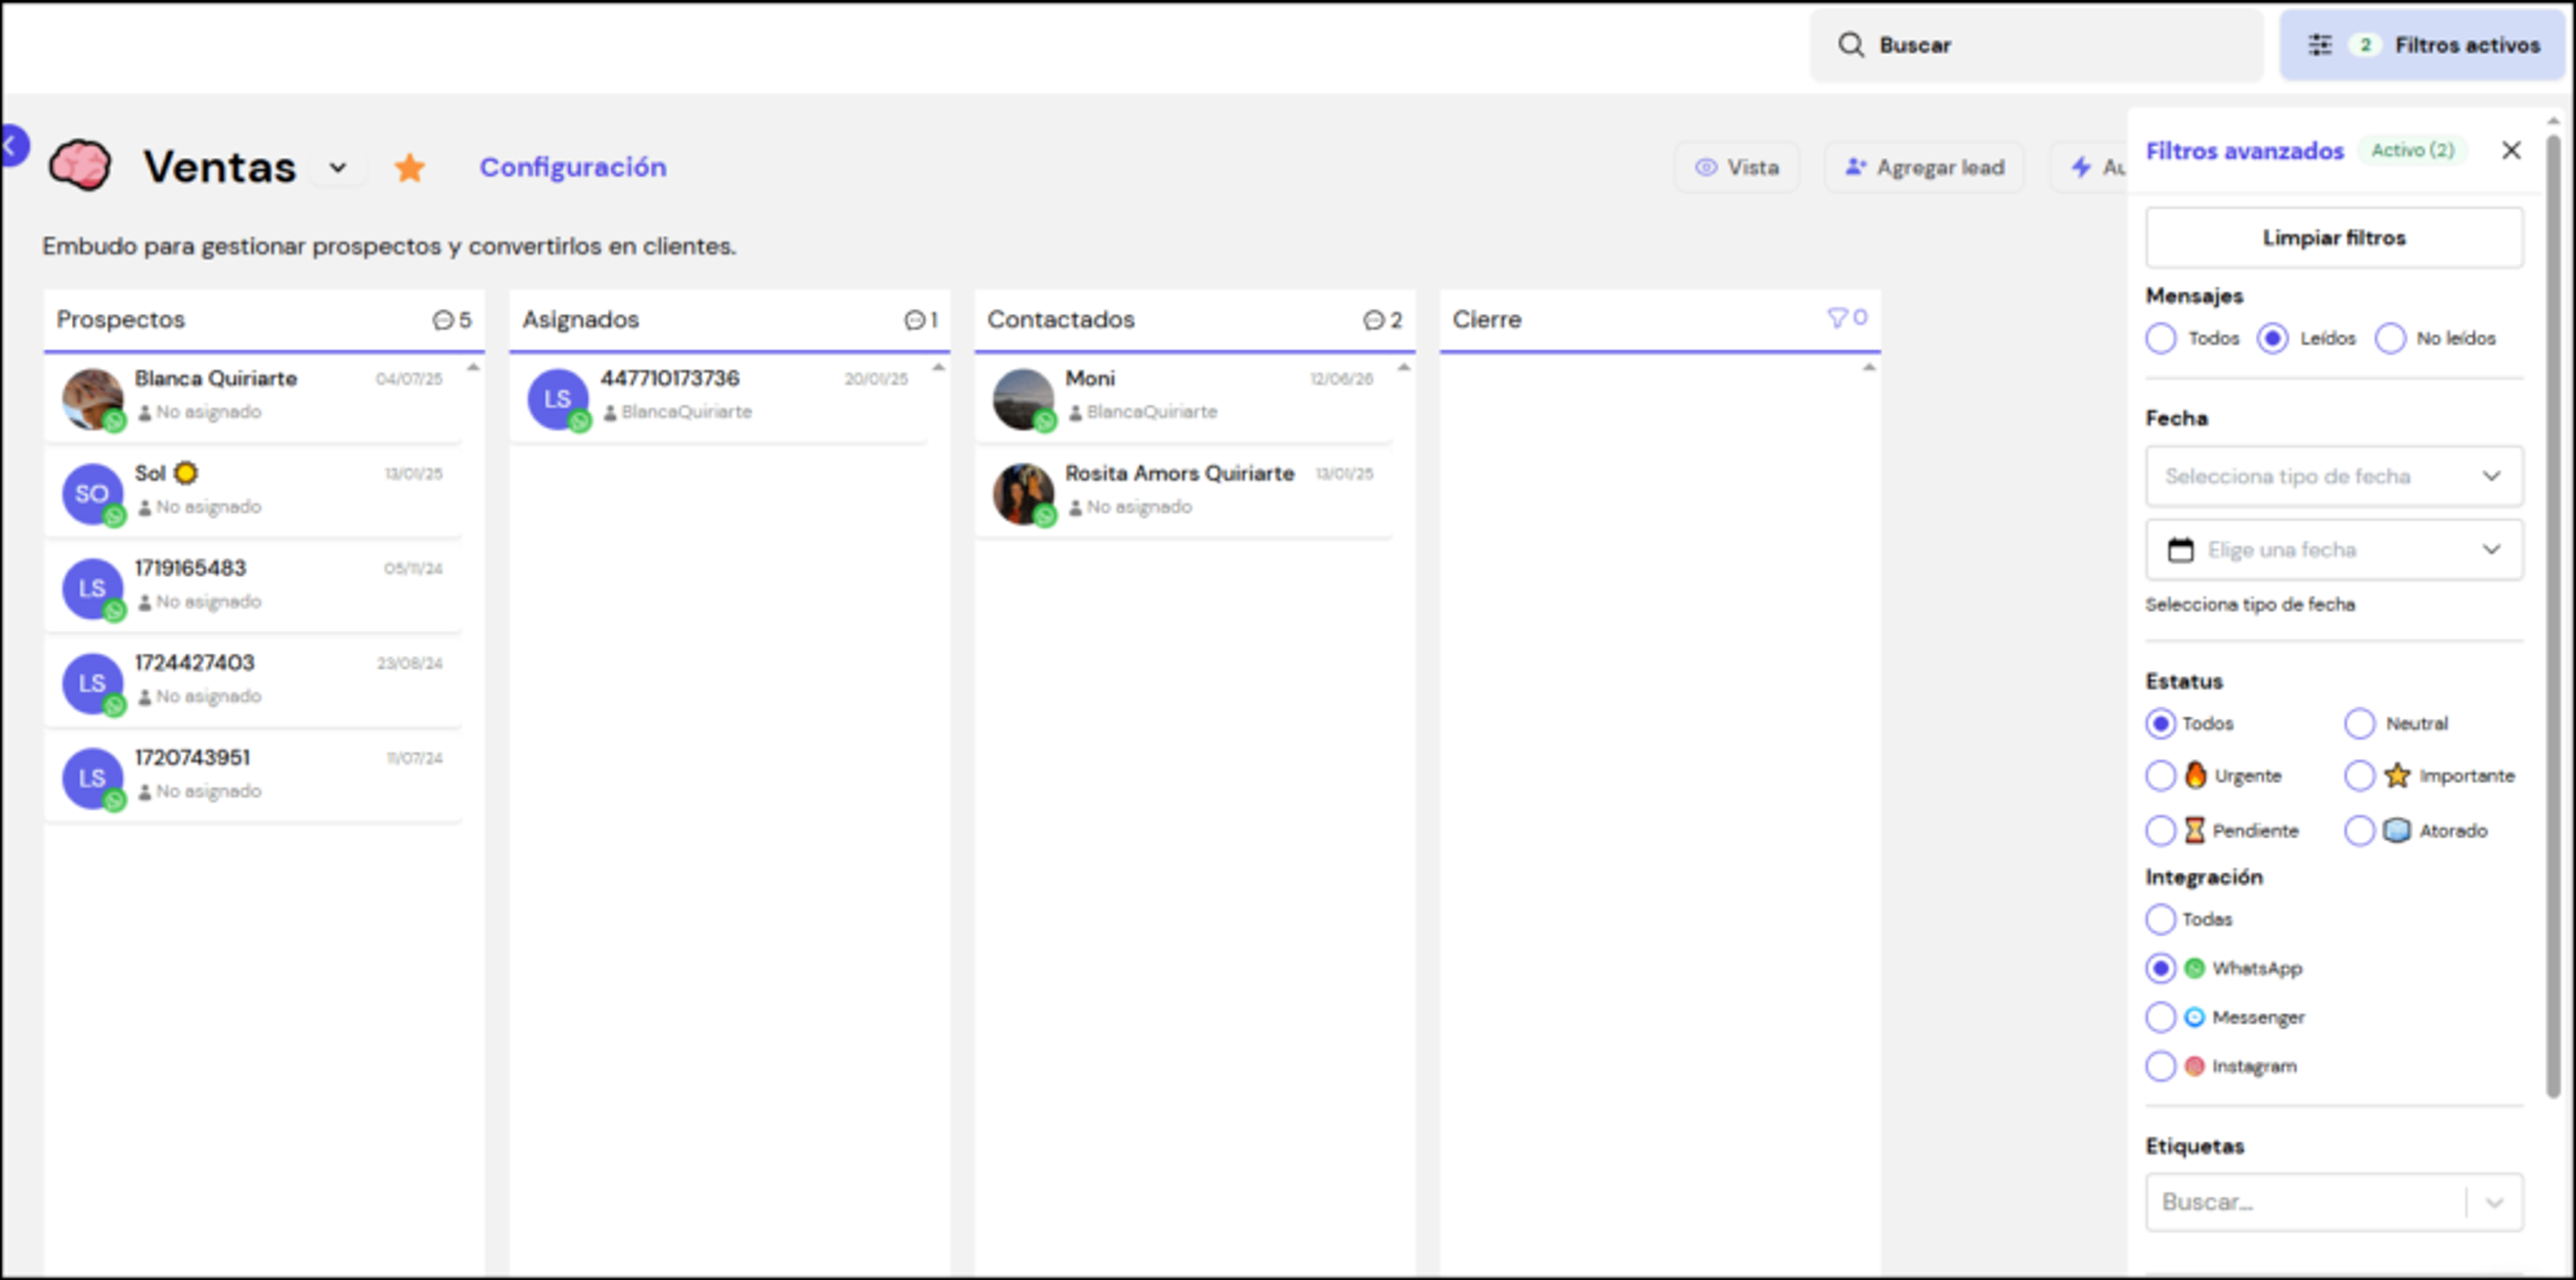2576x1280 pixels.
Task: Click the Contactados message count icon
Action: tap(1373, 320)
